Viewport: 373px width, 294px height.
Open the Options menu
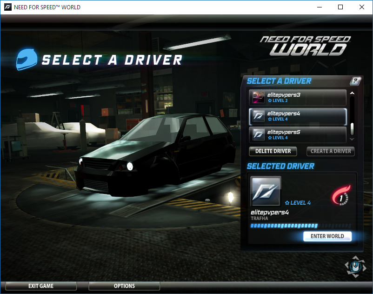124,286
